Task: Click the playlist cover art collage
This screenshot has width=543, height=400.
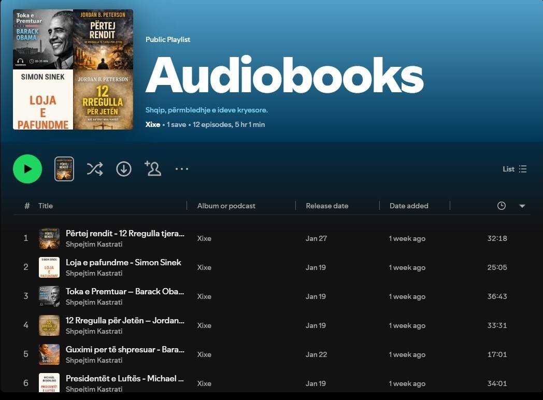Action: pyautogui.click(x=73, y=69)
